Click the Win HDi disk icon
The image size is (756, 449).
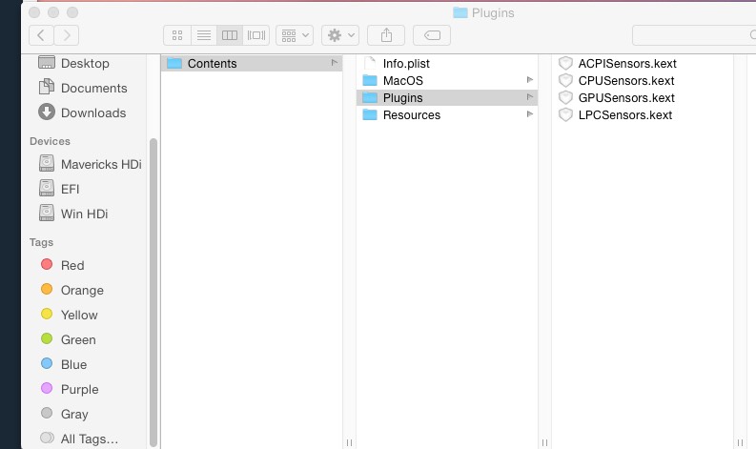pos(47,213)
